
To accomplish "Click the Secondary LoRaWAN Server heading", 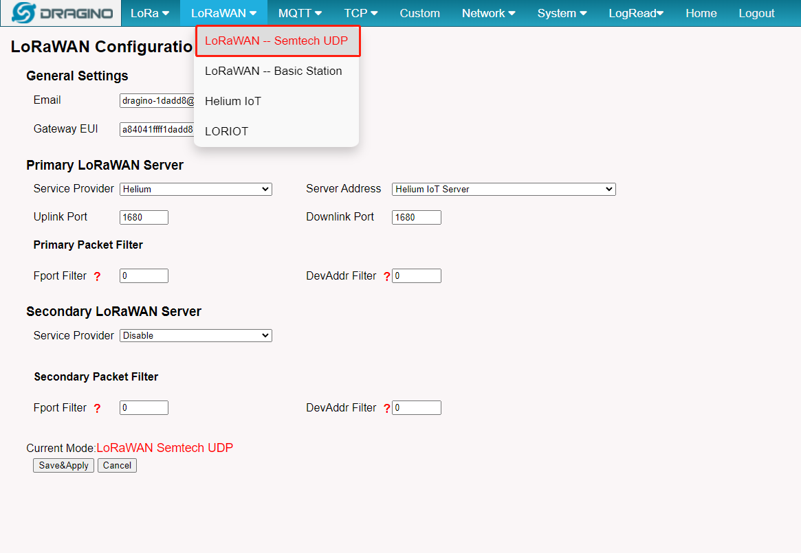I will 113,311.
